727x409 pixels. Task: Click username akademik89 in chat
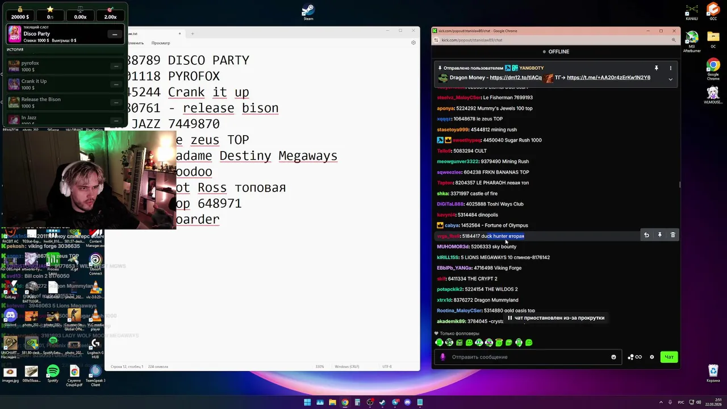[x=451, y=322]
